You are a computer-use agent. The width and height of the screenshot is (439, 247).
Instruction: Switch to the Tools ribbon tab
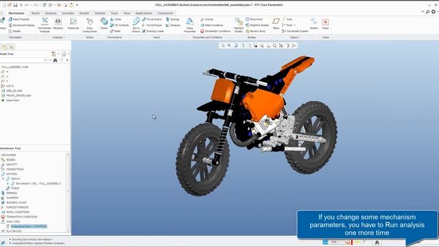[x=115, y=13]
